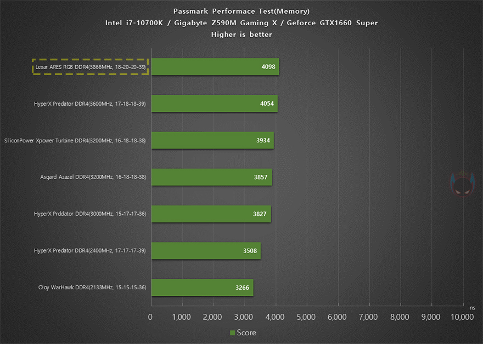The image size is (483, 344).
Task: Click the axis label 1,000
Action: click(x=182, y=317)
